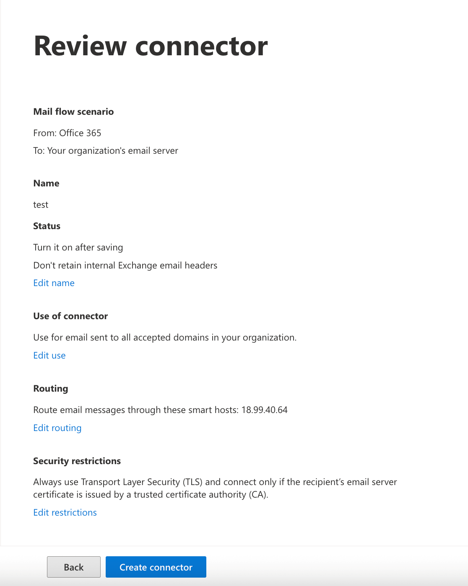The height and width of the screenshot is (586, 468).
Task: Click the Status heading
Action: [46, 226]
